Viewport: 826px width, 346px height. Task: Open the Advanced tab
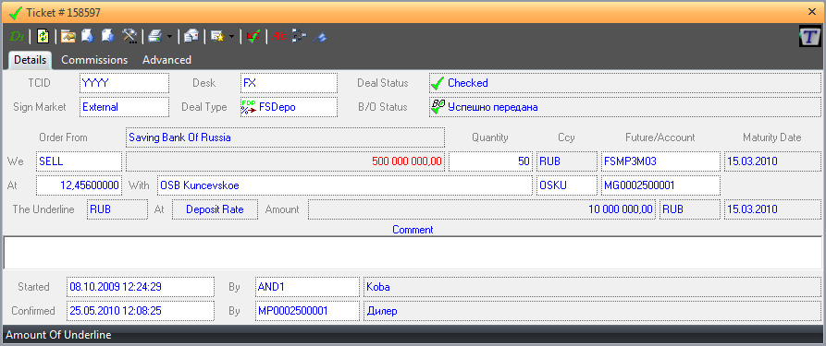tap(166, 60)
